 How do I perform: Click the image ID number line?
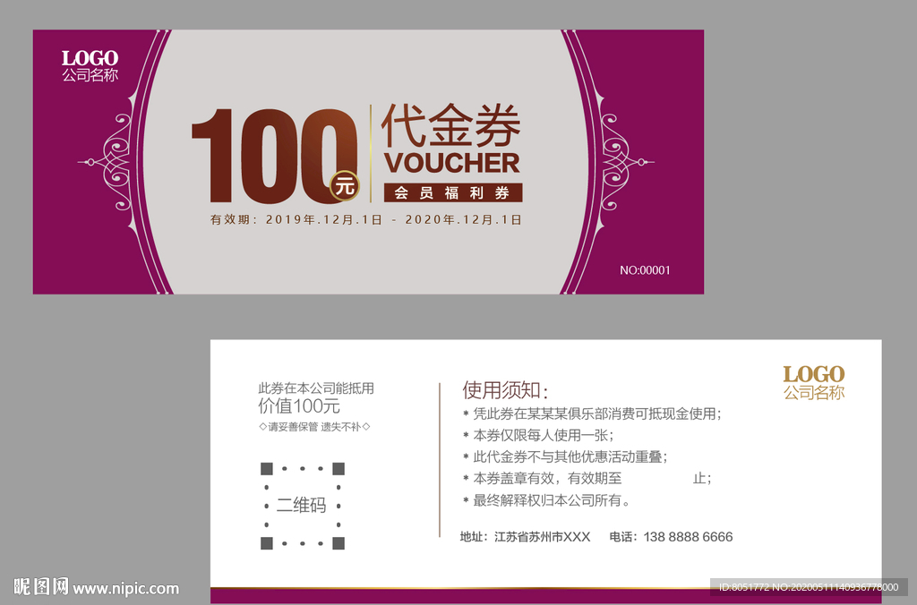809,587
